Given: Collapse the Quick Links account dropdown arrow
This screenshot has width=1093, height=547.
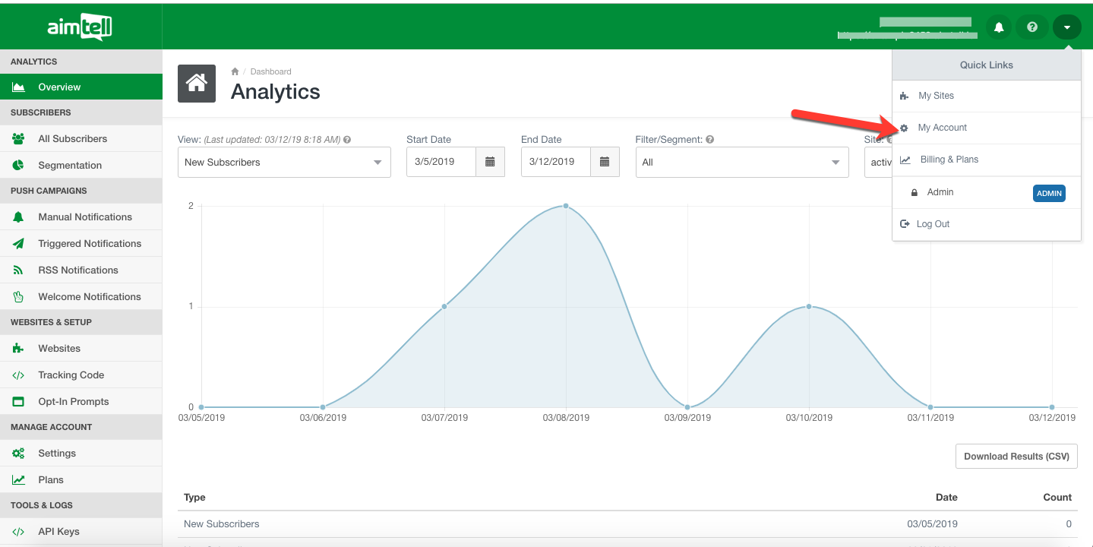Looking at the screenshot, I should click(1066, 27).
